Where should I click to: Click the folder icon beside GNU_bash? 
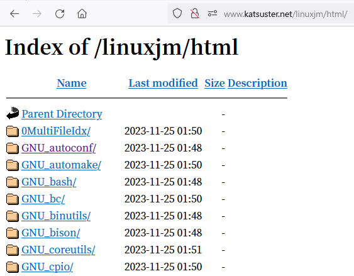coord(13,182)
